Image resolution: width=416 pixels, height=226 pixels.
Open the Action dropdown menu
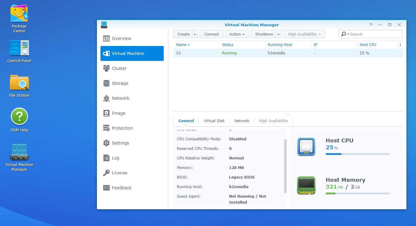click(x=237, y=34)
